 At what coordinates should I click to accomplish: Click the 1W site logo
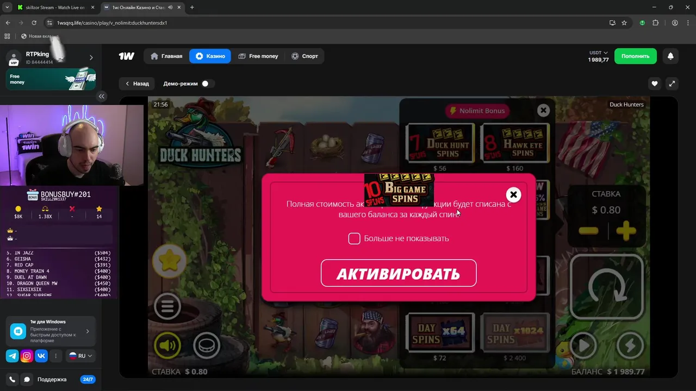point(127,56)
